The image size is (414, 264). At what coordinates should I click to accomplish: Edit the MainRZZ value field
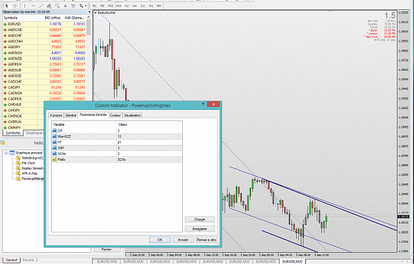point(150,136)
